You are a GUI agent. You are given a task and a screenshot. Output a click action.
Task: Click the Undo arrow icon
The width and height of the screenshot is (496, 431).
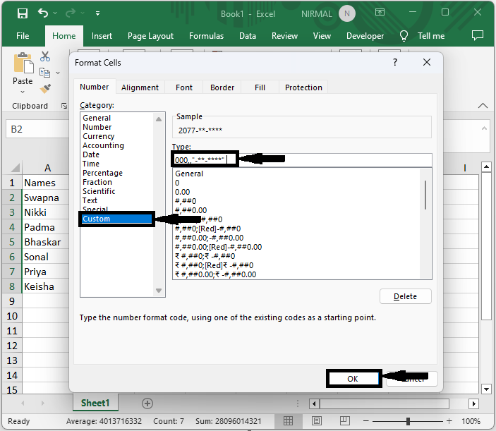44,13
